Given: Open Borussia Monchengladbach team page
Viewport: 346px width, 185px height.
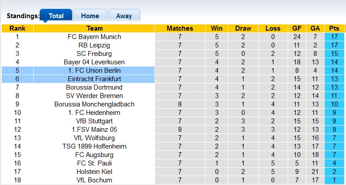Looking at the screenshot, I should tap(94, 104).
